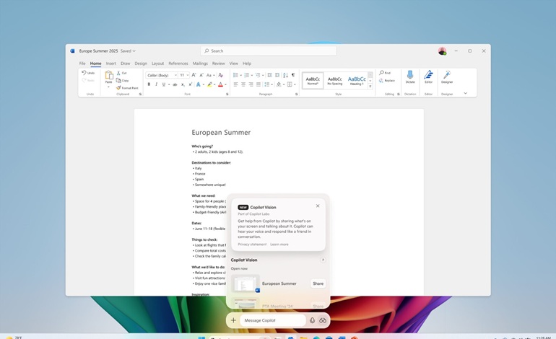The height and width of the screenshot is (339, 556).
Task: Switch to the Insert tab
Action: coord(110,63)
